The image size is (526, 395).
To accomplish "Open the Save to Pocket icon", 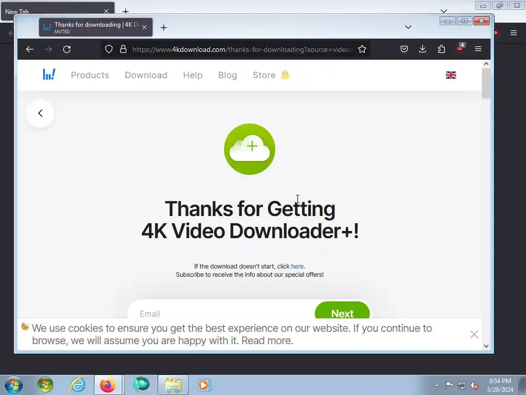I will click(404, 49).
